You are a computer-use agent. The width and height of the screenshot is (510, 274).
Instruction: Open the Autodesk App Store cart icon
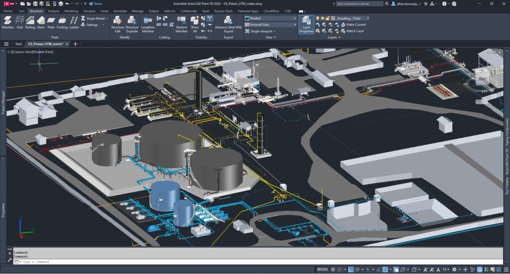pos(426,3)
